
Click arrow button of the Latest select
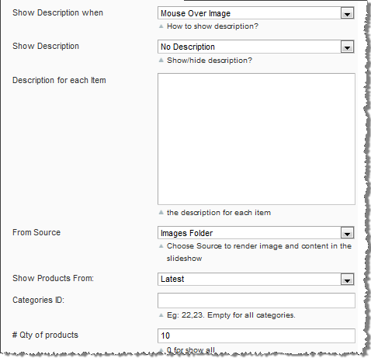347,280
